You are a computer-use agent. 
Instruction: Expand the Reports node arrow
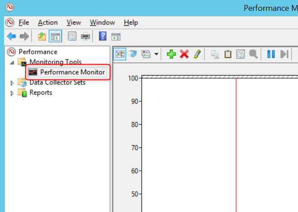tap(12, 94)
